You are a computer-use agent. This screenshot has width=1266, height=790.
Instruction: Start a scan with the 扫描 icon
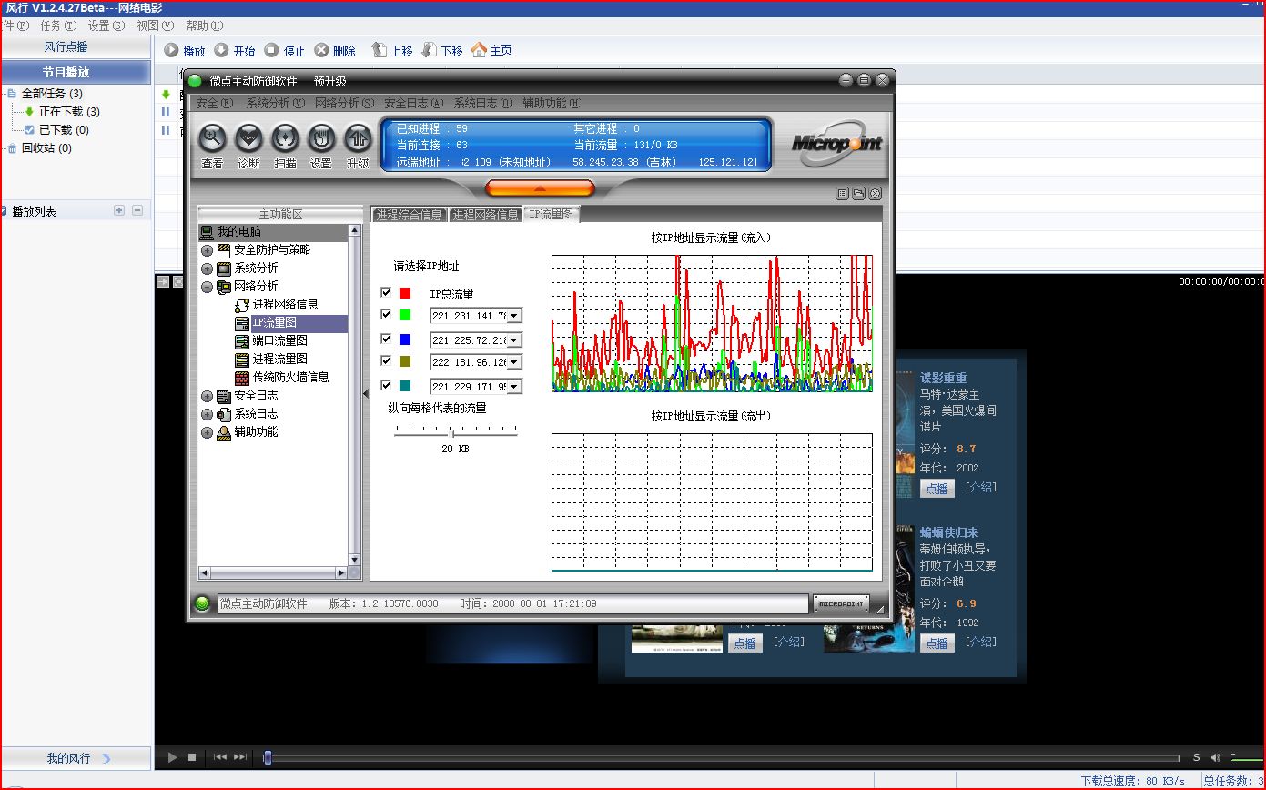pos(285,138)
